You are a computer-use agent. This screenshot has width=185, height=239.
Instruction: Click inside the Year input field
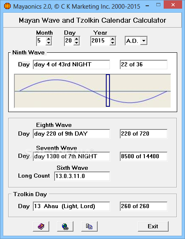(x=100, y=41)
